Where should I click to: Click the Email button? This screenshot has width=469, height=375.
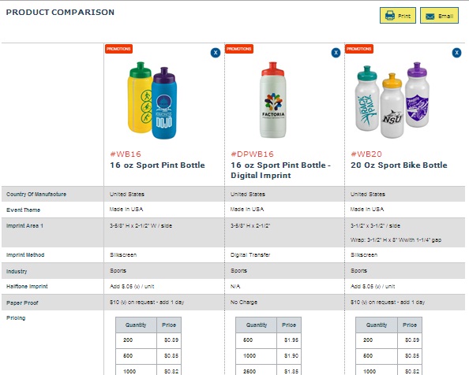439,15
